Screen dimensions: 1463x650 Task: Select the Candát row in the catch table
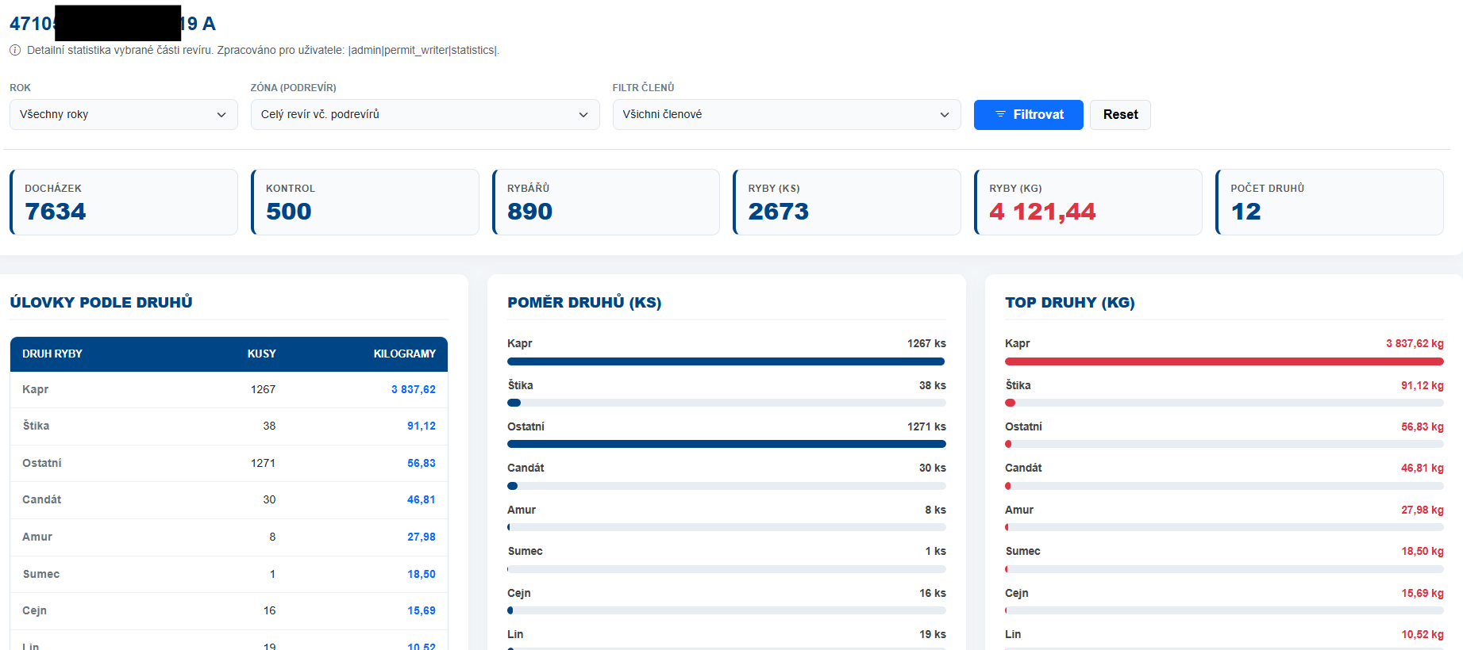[229, 500]
